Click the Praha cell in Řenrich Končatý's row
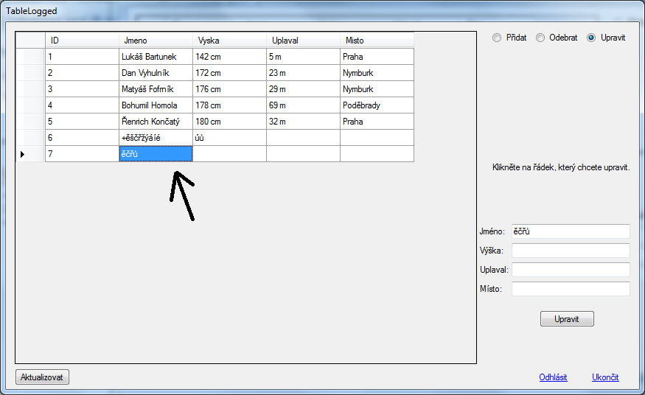This screenshot has height=395, width=645. 377,122
